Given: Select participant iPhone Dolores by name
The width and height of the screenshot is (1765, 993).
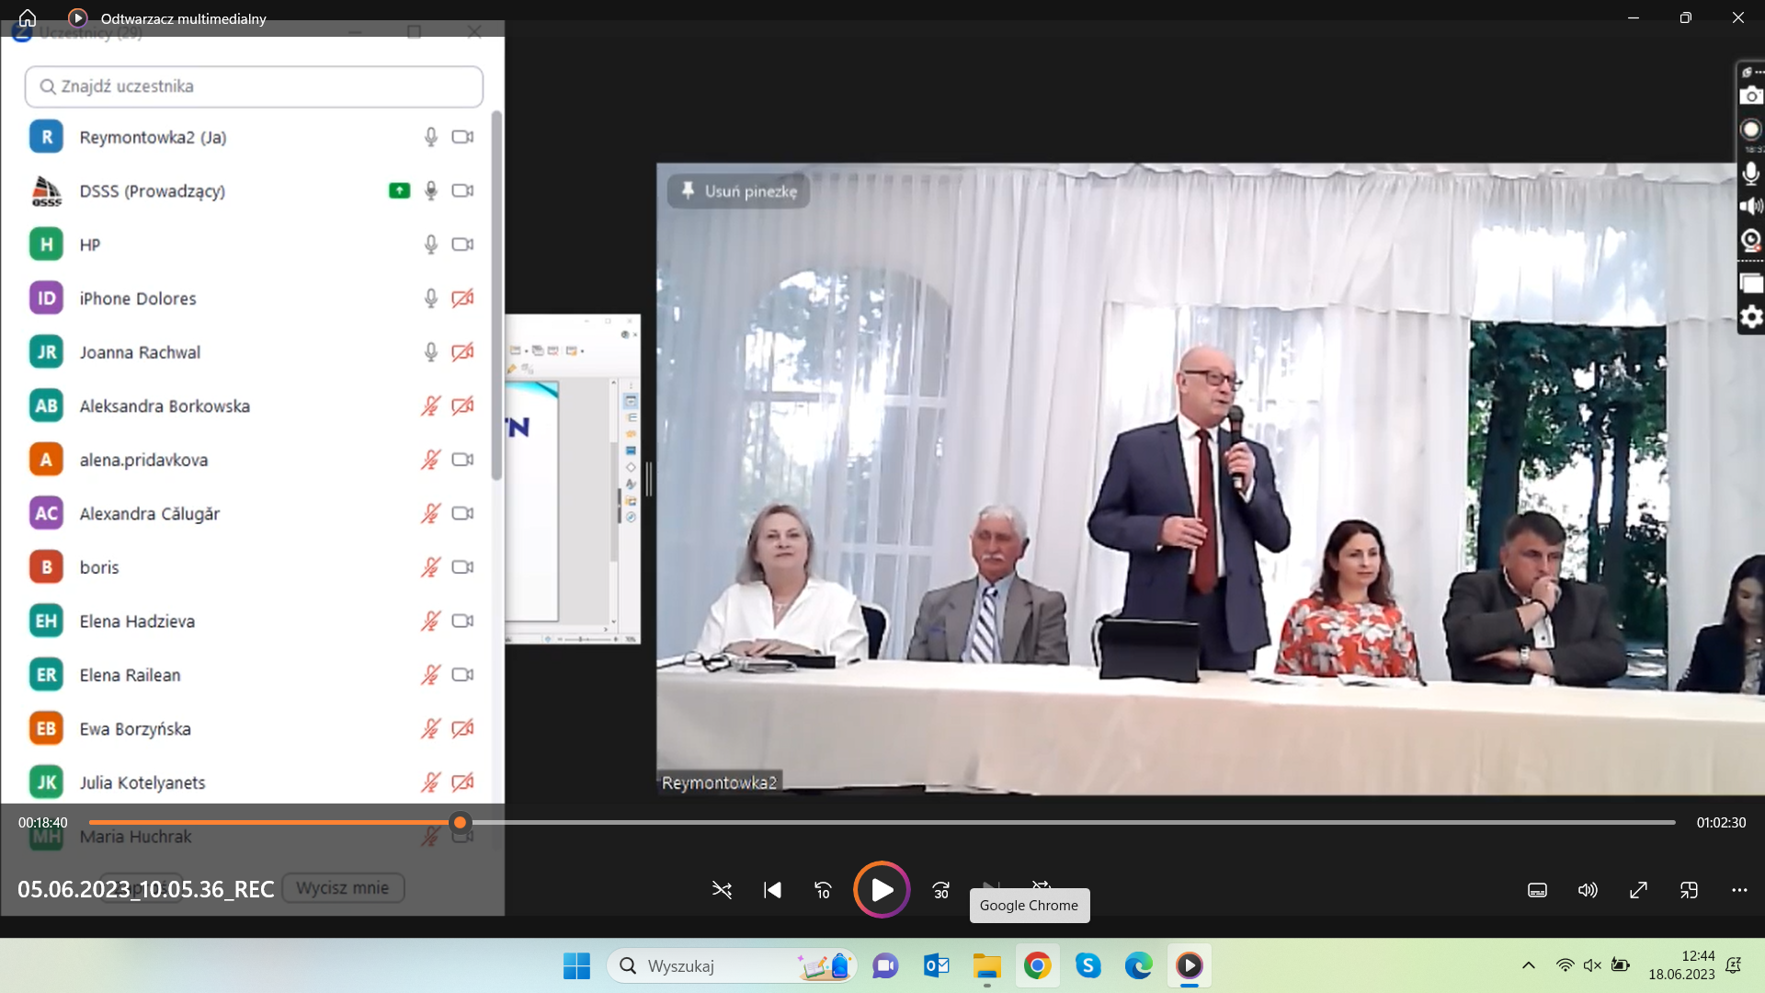Looking at the screenshot, I should [x=138, y=299].
